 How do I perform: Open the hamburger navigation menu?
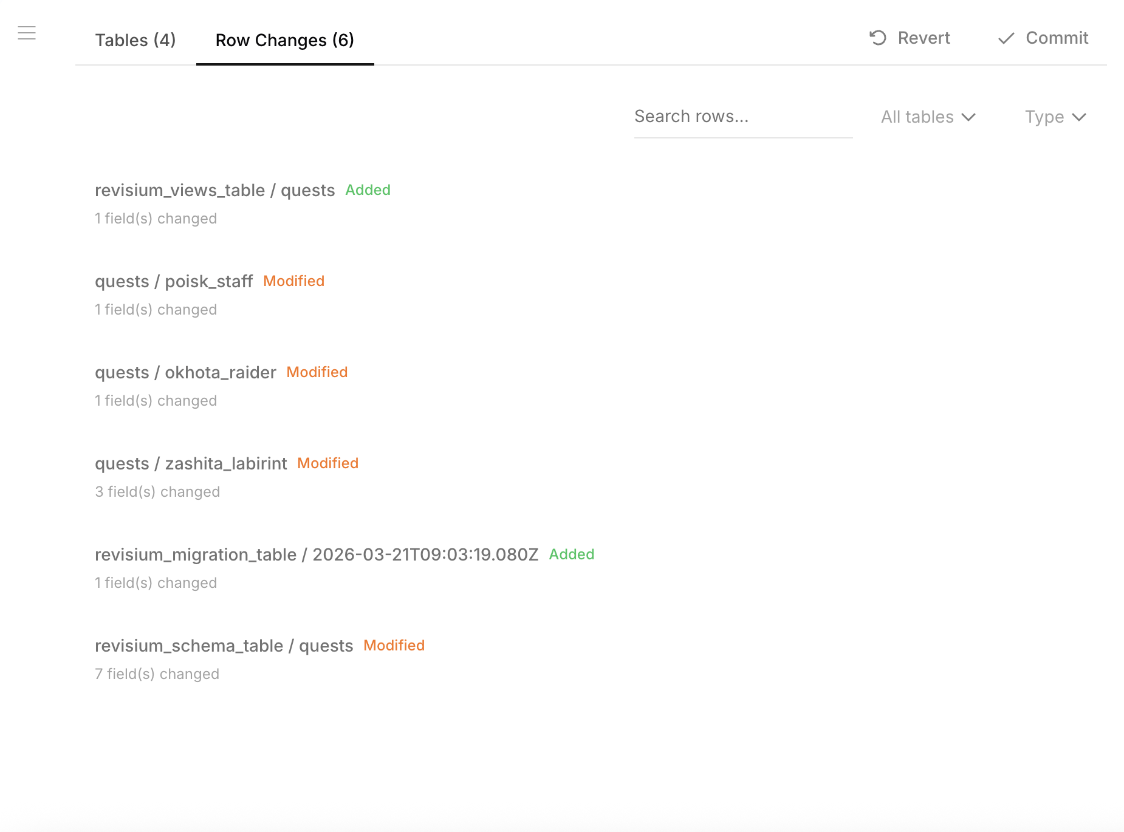coord(27,33)
